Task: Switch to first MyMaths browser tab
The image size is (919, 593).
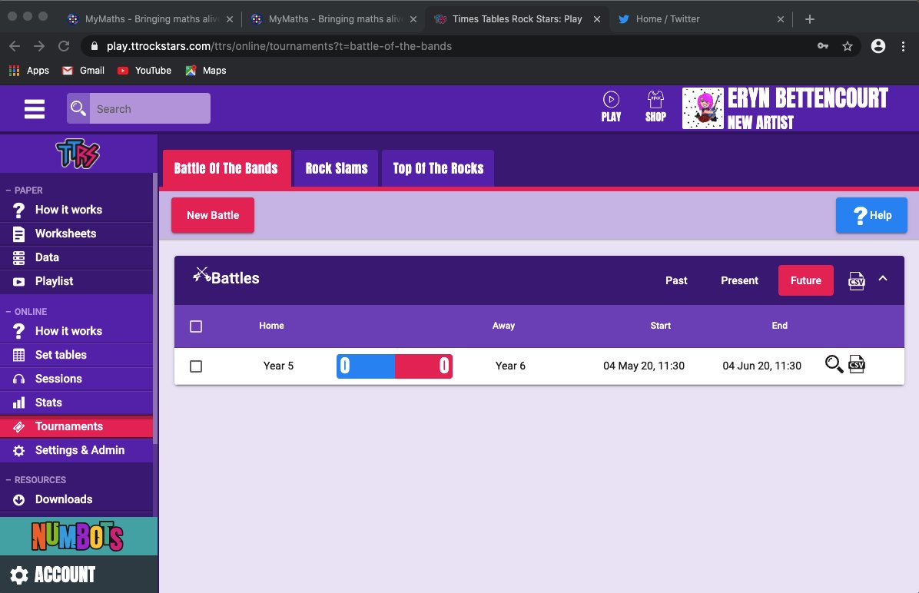Action: pyautogui.click(x=152, y=19)
